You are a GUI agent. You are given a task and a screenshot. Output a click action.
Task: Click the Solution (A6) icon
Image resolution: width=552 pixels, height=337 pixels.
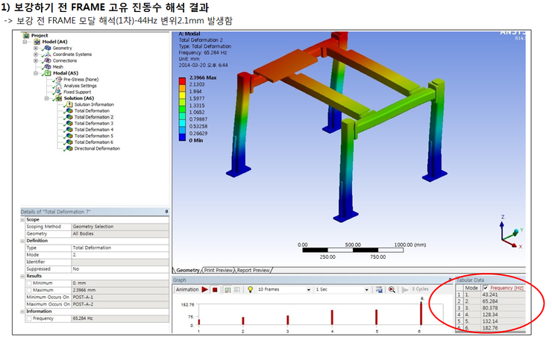click(58, 98)
